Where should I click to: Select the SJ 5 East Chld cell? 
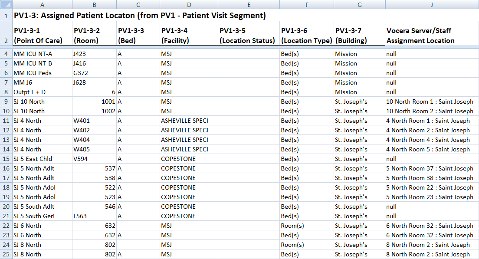click(x=42, y=159)
